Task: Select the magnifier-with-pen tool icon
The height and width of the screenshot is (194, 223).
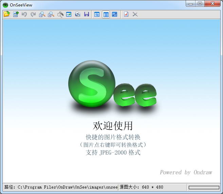Action: (60, 14)
